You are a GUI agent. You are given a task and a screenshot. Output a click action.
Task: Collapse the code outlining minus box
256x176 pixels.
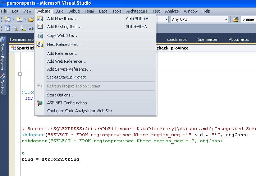coord(20,74)
